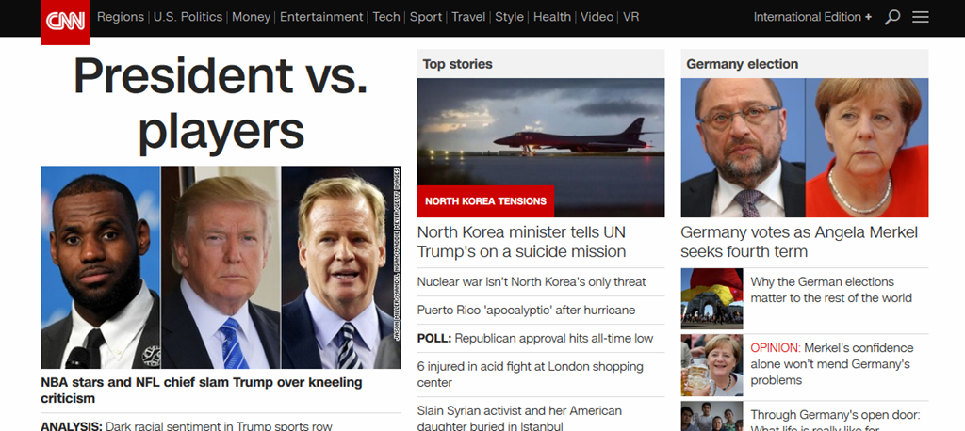Open 'NBA stars and NFL chief slam Trump' headline
The height and width of the screenshot is (431, 965).
(x=202, y=391)
